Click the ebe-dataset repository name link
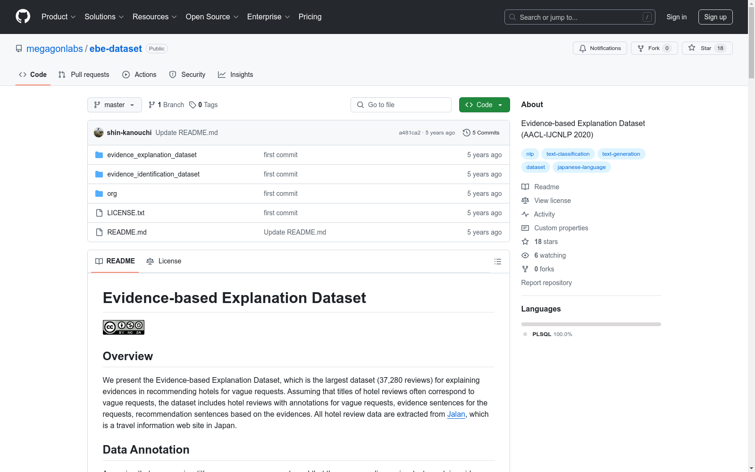The height and width of the screenshot is (472, 755). pos(116,49)
